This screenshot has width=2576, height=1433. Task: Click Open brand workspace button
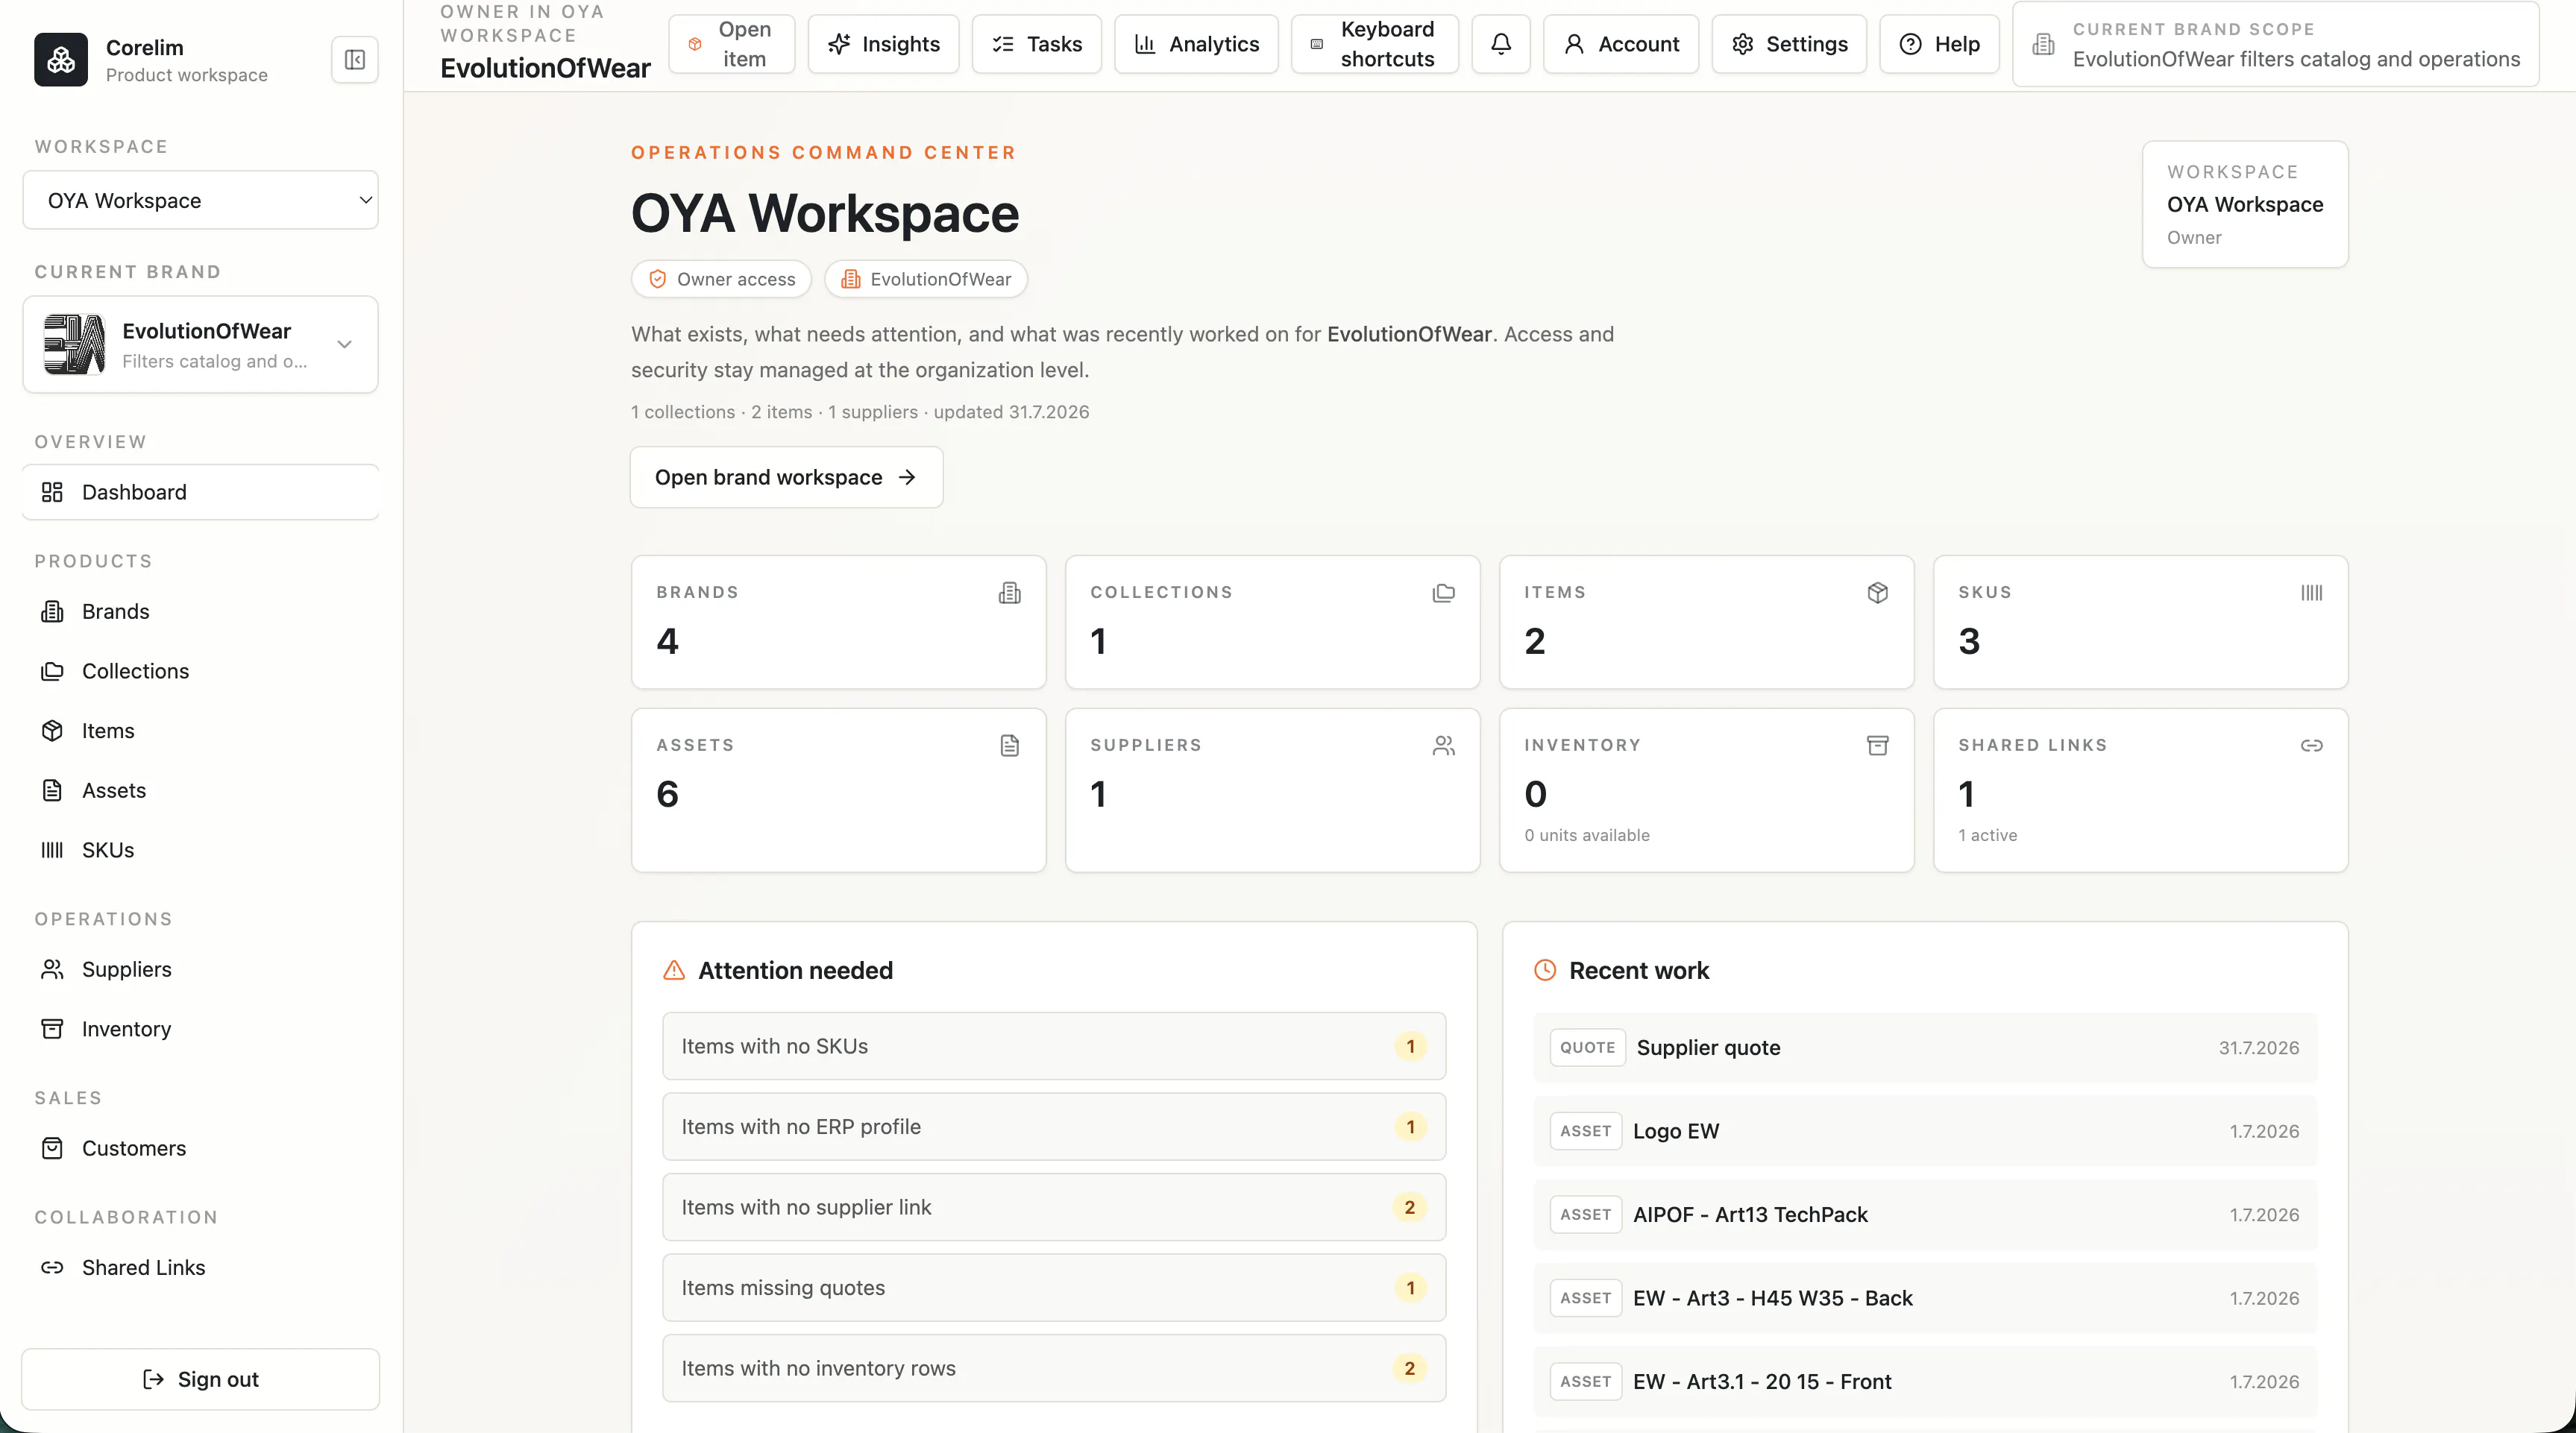click(786, 477)
